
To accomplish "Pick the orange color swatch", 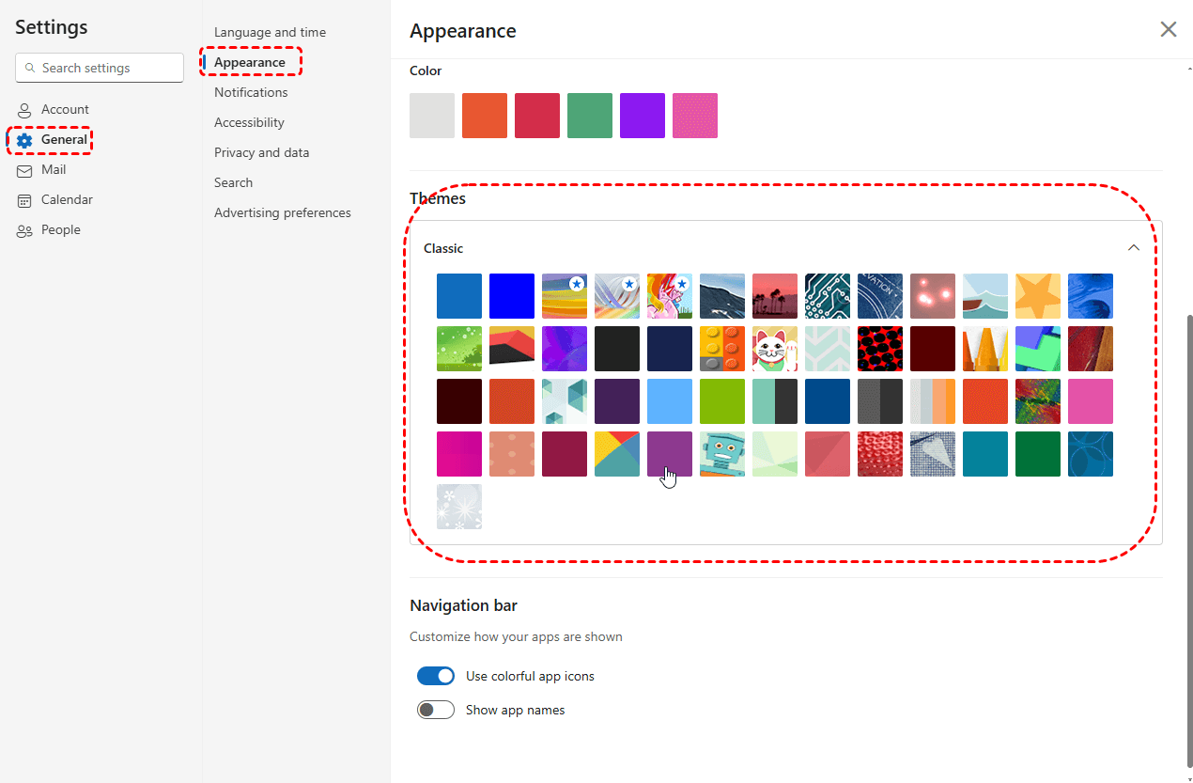I will tap(485, 116).
